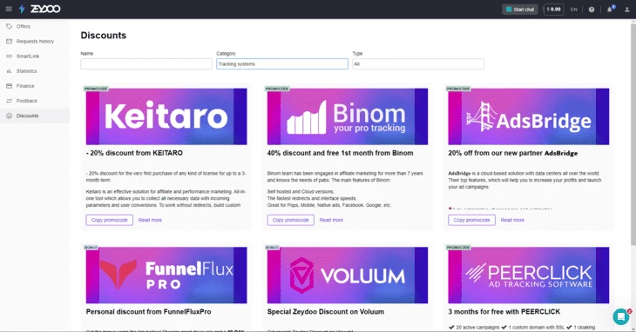
Task: Read more about the Binom discount
Action: tap(331, 220)
